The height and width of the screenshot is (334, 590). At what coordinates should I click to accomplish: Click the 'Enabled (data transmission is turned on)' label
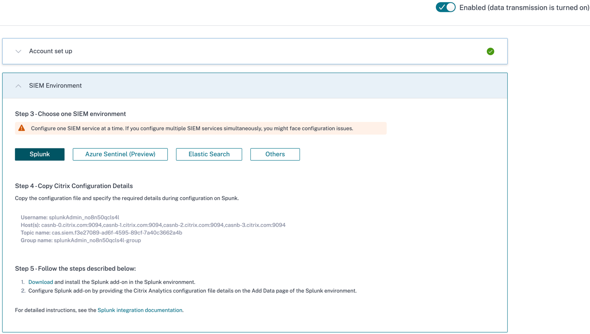point(524,7)
